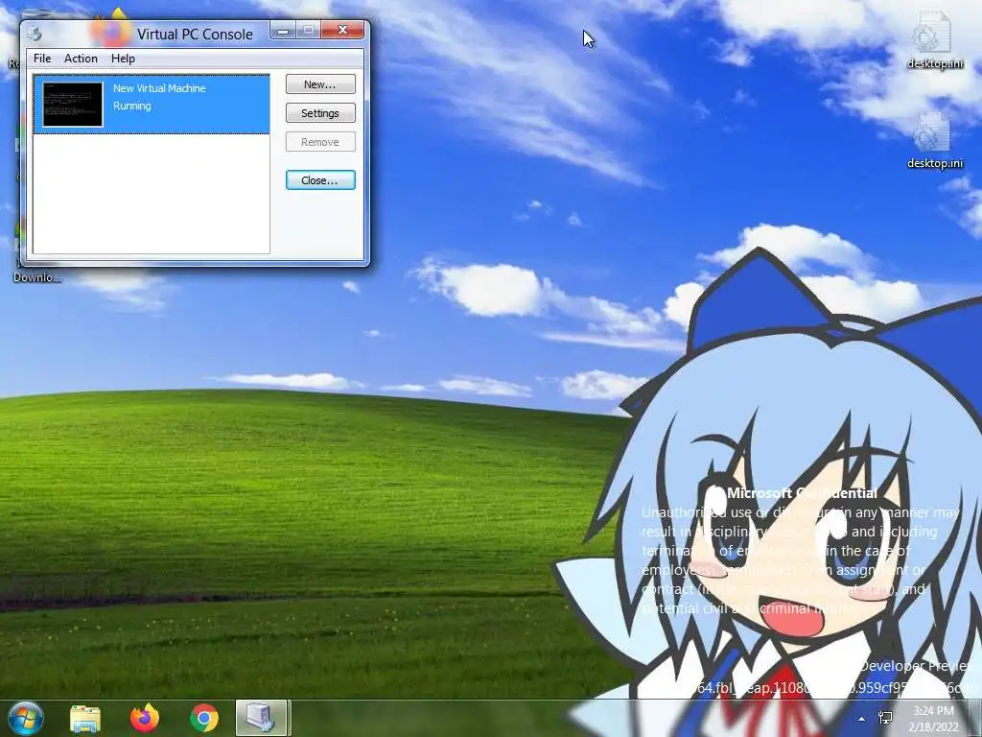Screen dimensions: 982x737
Task: Select the New Virtual Machine thumbnail preview
Action: (x=73, y=105)
